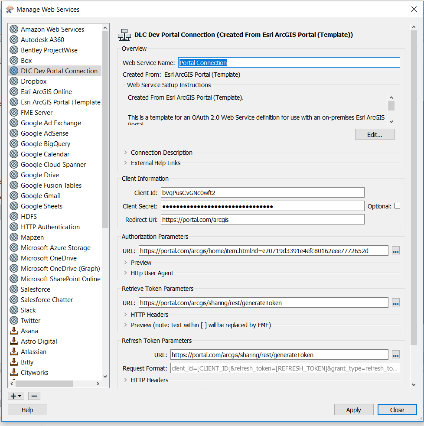The height and width of the screenshot is (426, 424).
Task: Click the Asana download icon
Action: (14, 331)
